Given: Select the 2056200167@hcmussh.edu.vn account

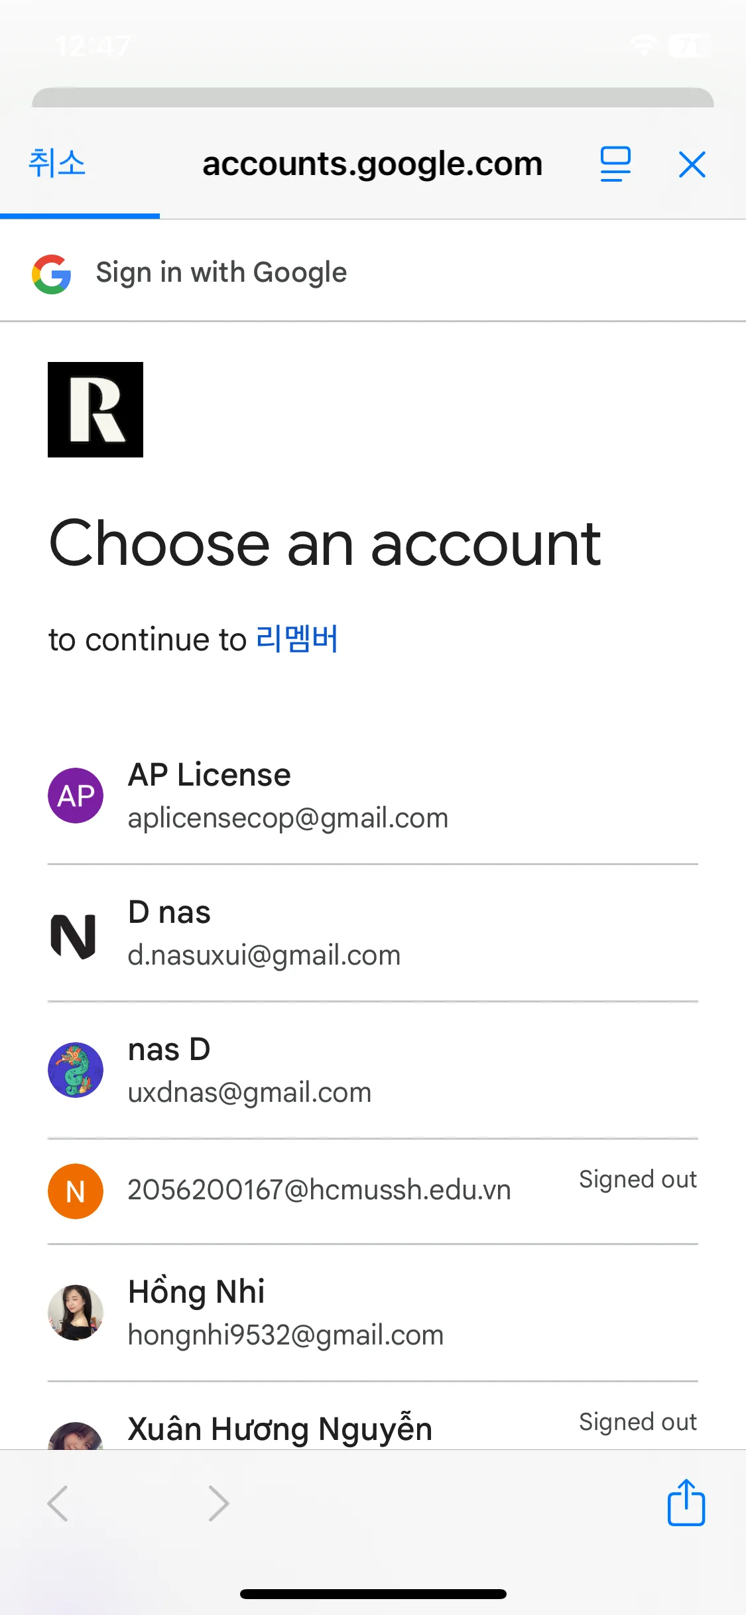Looking at the screenshot, I should click(x=319, y=1190).
